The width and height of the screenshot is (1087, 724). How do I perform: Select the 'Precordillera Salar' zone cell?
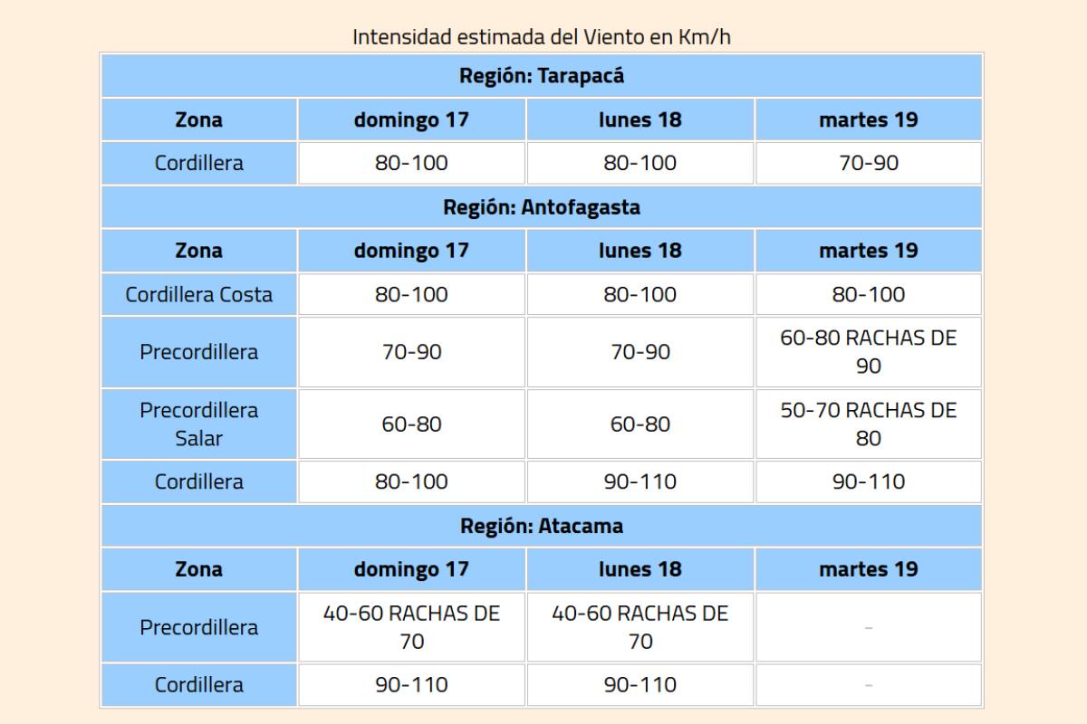click(198, 424)
